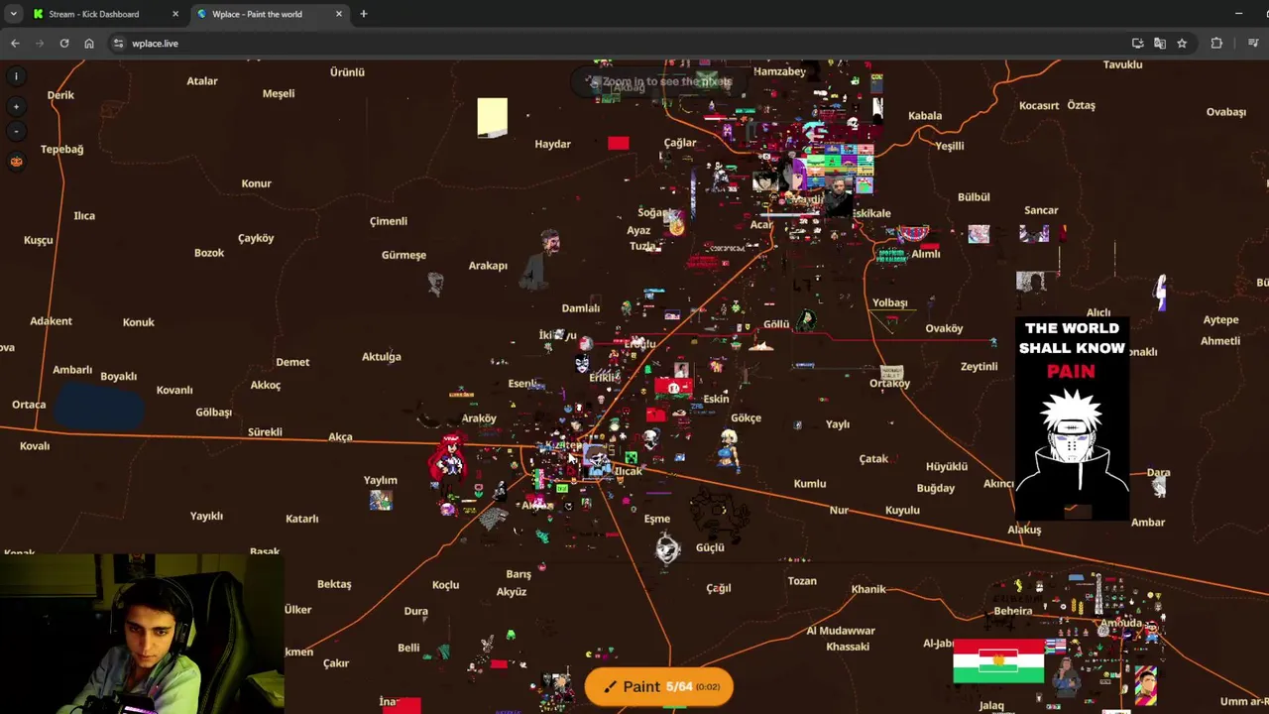Zoom out with the map minus button
This screenshot has width=1269, height=714.
[16, 131]
